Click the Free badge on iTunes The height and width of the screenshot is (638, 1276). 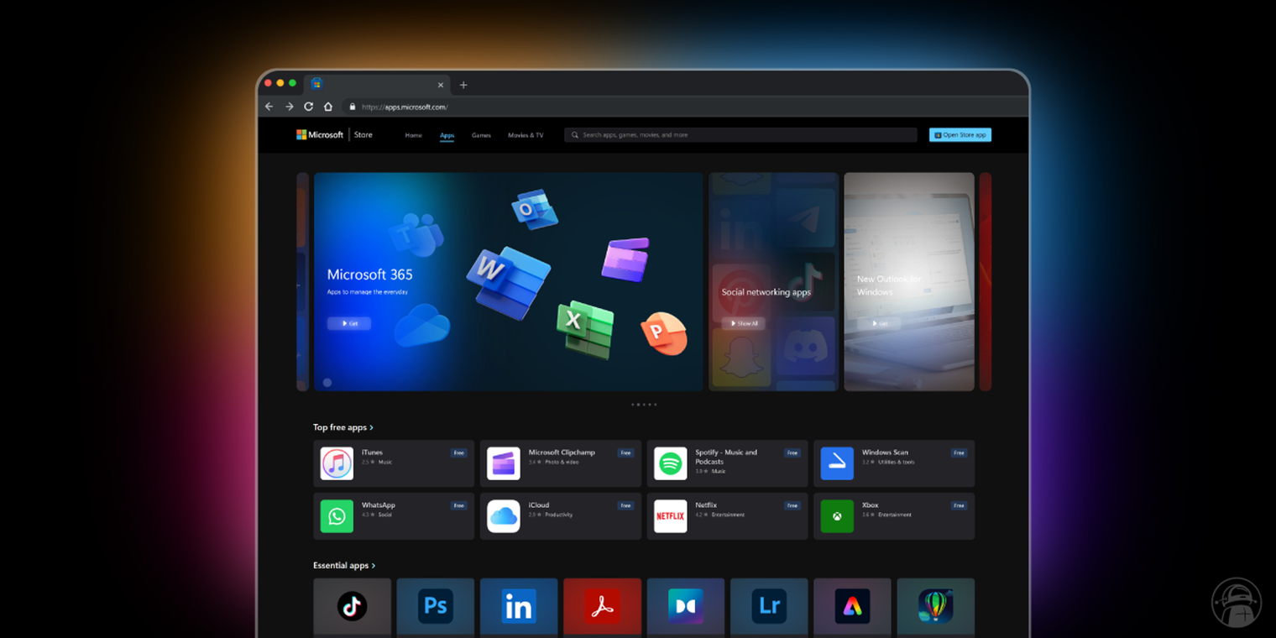pos(458,453)
